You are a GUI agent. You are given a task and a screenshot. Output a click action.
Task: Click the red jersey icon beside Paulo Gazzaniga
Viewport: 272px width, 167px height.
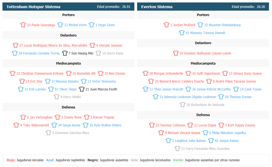[x=23, y=25]
